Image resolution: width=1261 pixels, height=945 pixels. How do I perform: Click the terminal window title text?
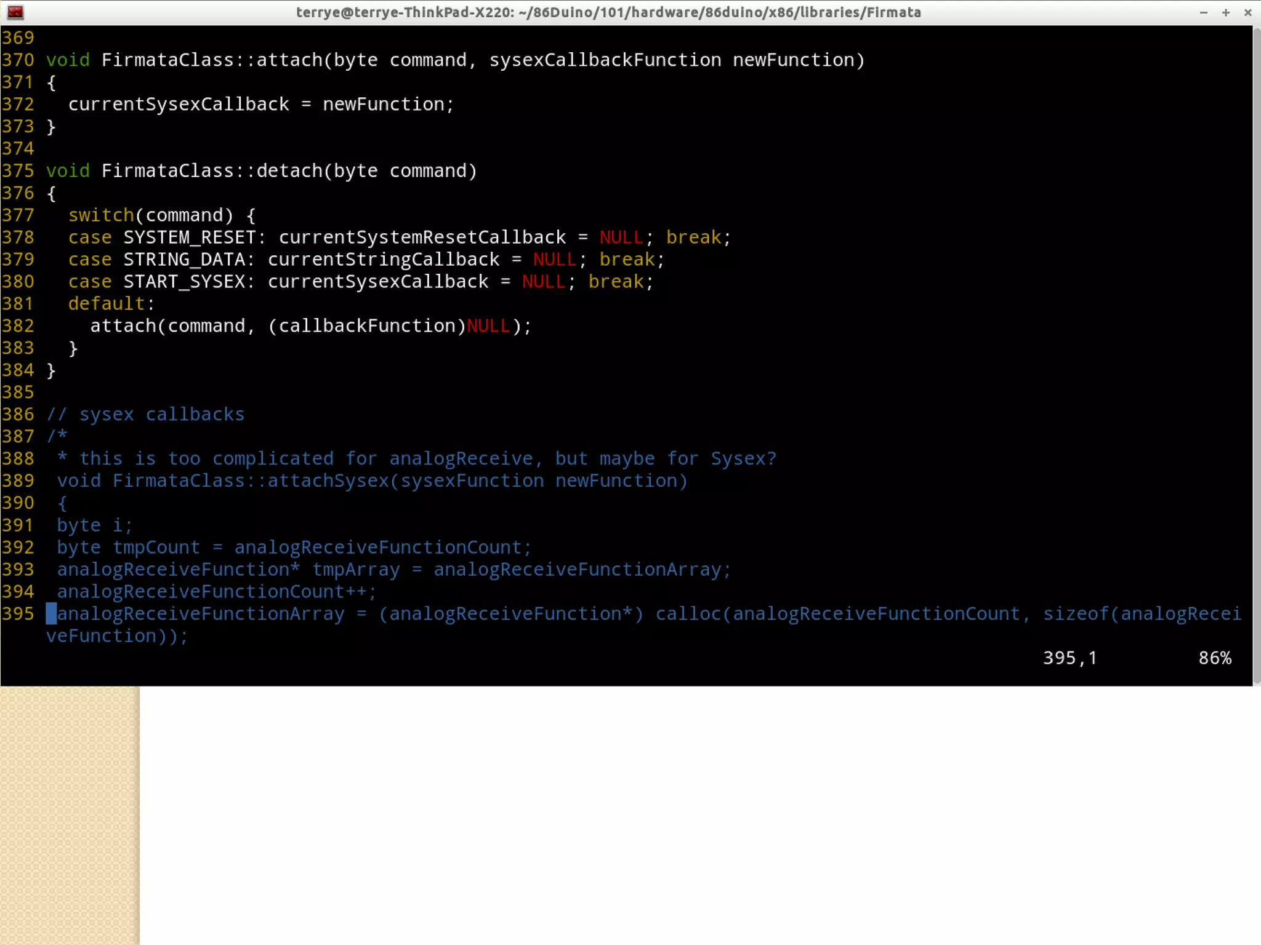pos(608,12)
